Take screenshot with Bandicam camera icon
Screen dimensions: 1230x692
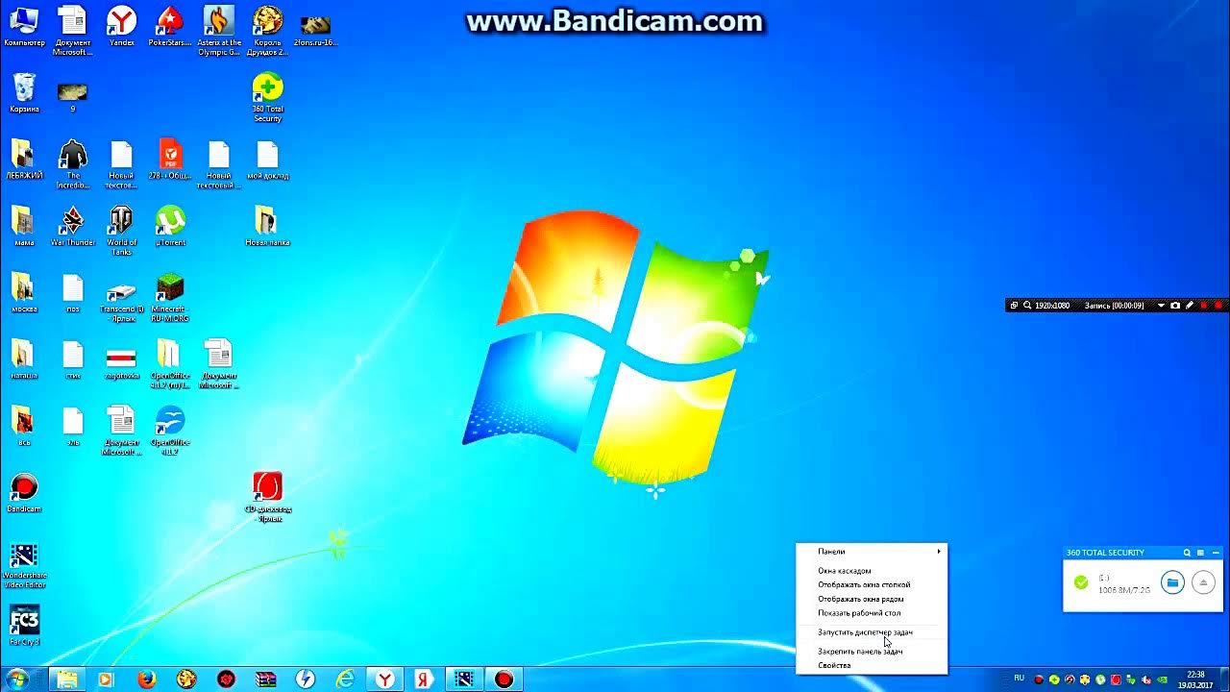click(x=1175, y=306)
